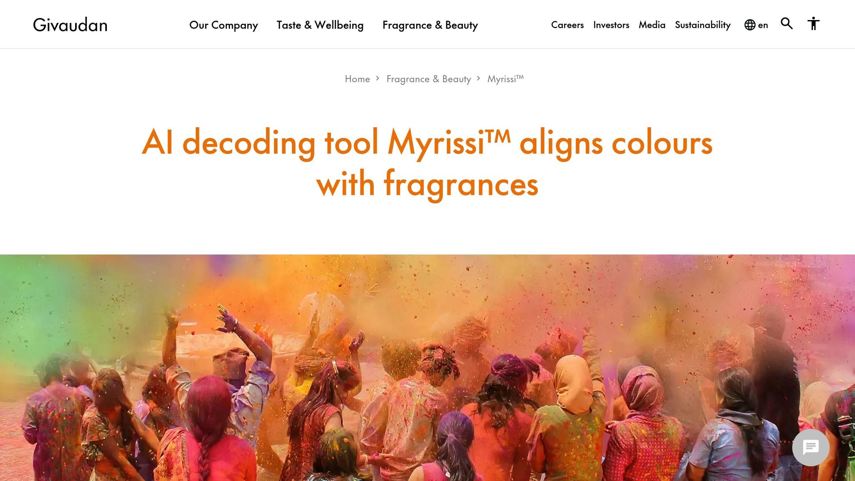Click chevron after Home breadcrumb
Image resolution: width=855 pixels, height=481 pixels.
377,78
